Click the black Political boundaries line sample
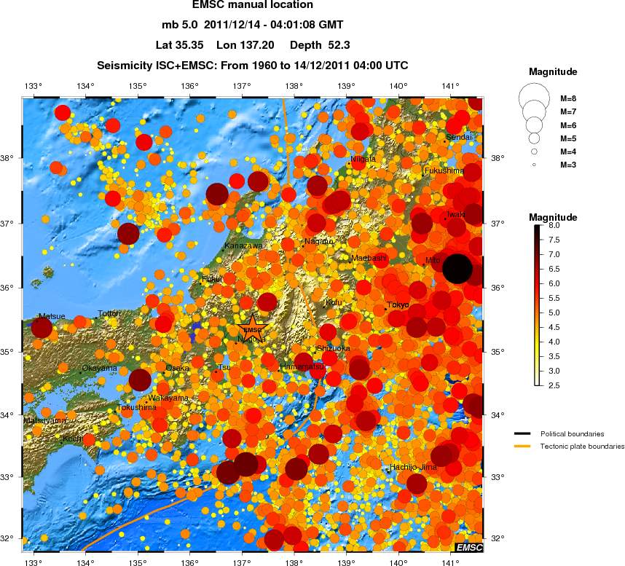The width and height of the screenshot is (625, 566). (x=522, y=433)
